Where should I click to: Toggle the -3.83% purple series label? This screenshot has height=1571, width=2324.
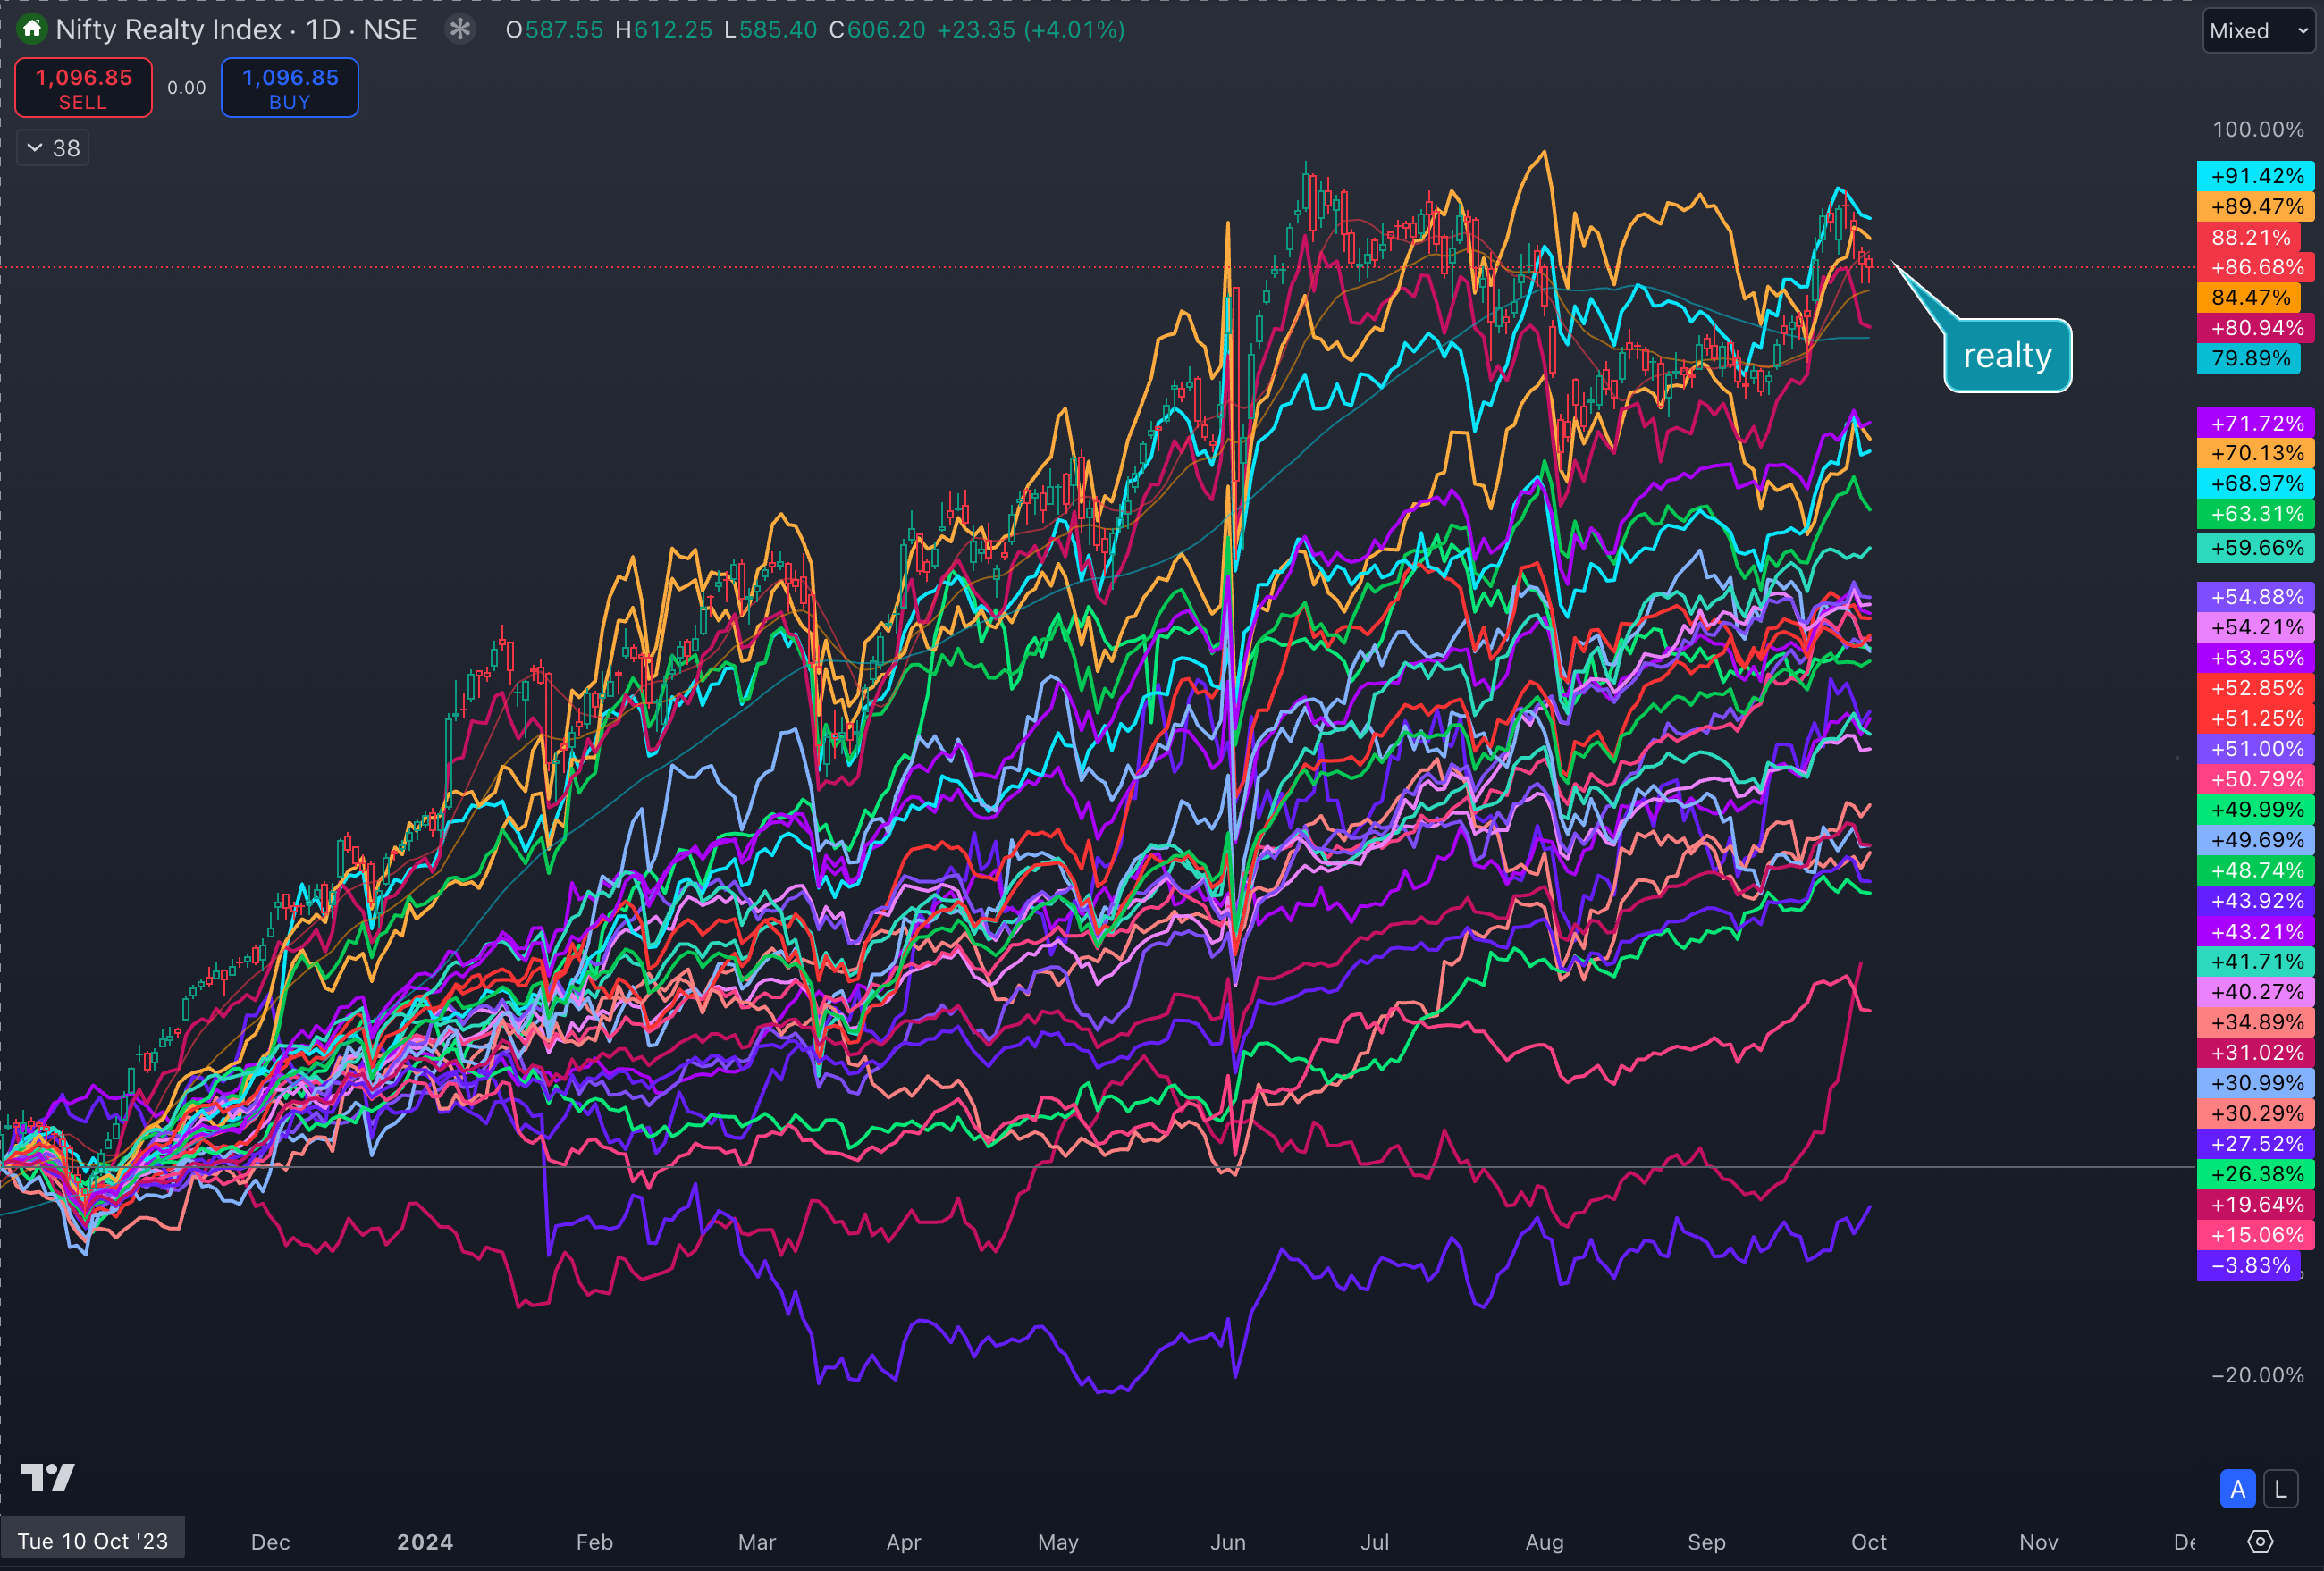click(x=2249, y=1265)
